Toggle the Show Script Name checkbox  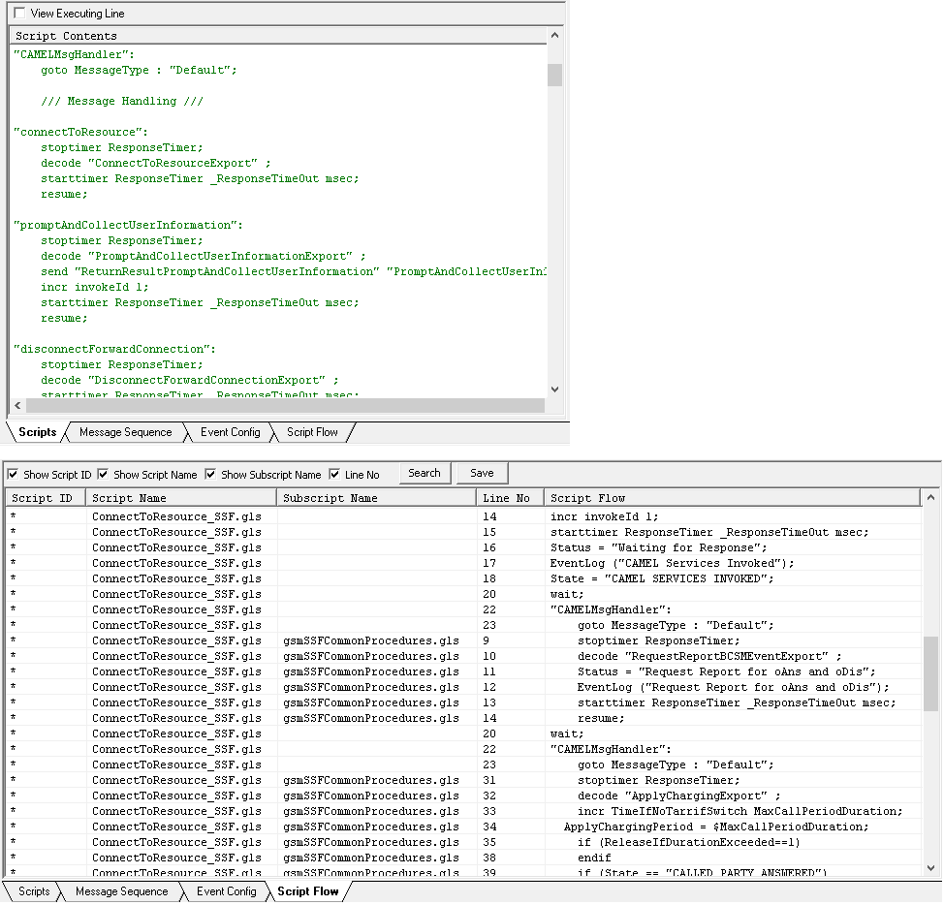104,475
